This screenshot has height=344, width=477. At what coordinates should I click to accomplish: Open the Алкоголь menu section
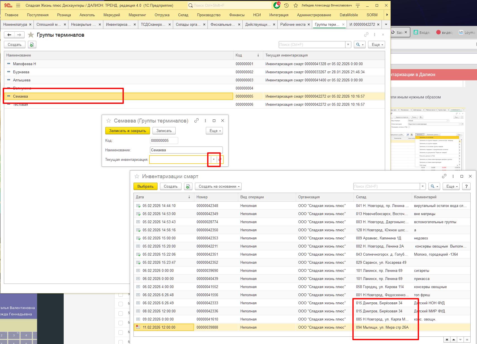click(x=87, y=15)
